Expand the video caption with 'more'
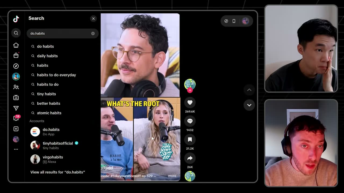344x193 pixels. click(172, 176)
